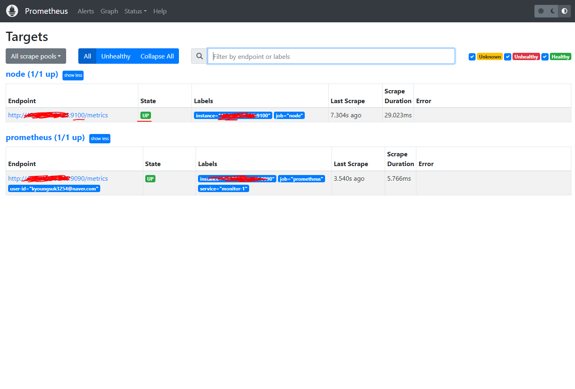Click State header in prometheus table

[x=153, y=164]
